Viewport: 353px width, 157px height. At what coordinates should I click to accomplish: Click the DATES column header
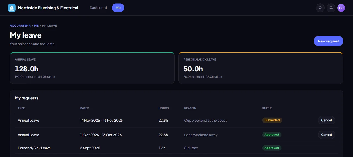(85, 108)
